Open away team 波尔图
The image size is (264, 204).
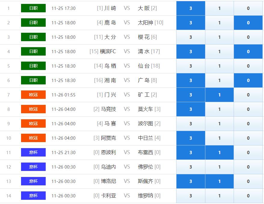[145, 123]
